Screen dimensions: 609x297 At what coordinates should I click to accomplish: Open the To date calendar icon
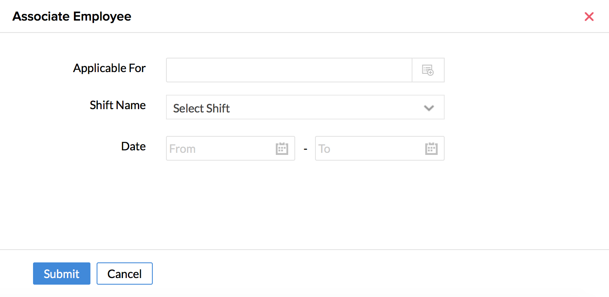(431, 149)
